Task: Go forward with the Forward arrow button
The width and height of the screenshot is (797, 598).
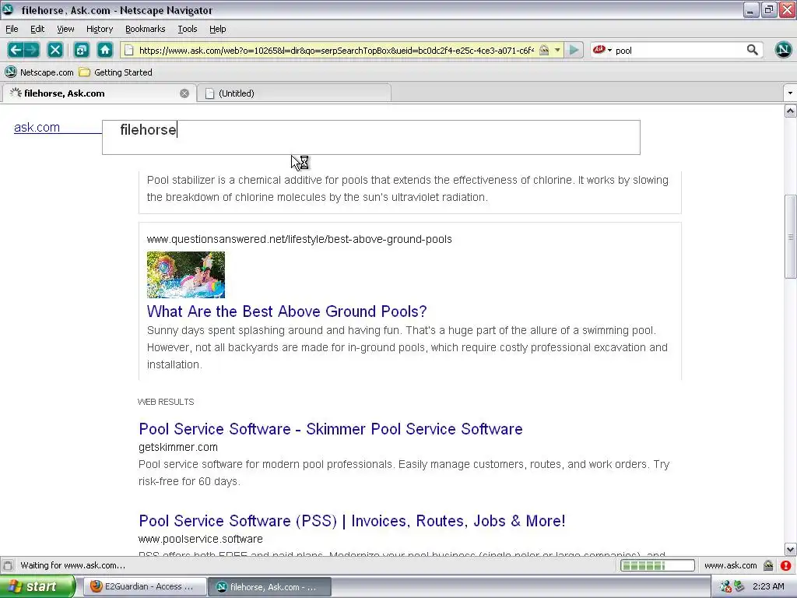Action: point(31,50)
